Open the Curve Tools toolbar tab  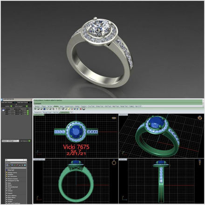(91, 106)
